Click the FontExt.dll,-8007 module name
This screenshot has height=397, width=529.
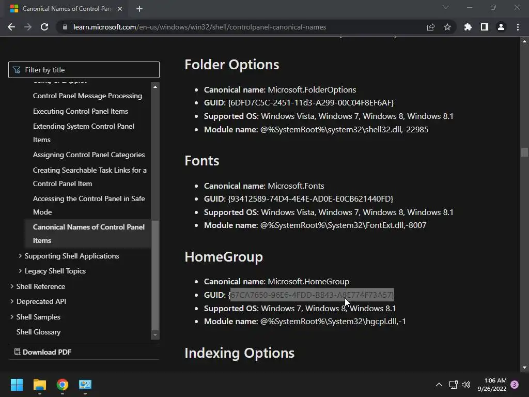[x=343, y=225]
